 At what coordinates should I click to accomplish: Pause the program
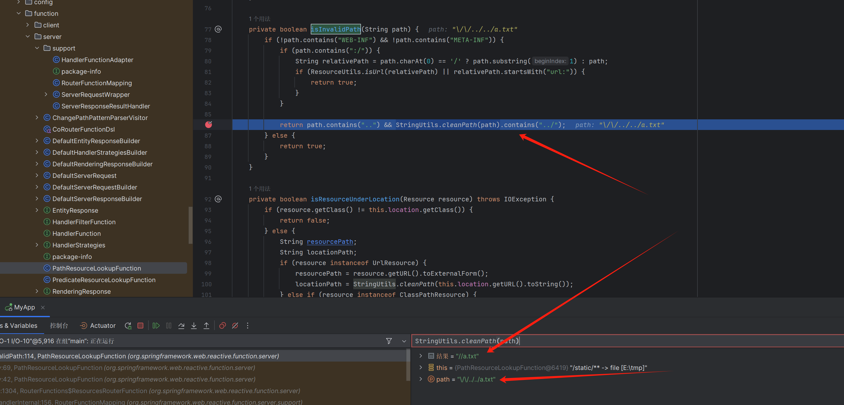point(169,326)
